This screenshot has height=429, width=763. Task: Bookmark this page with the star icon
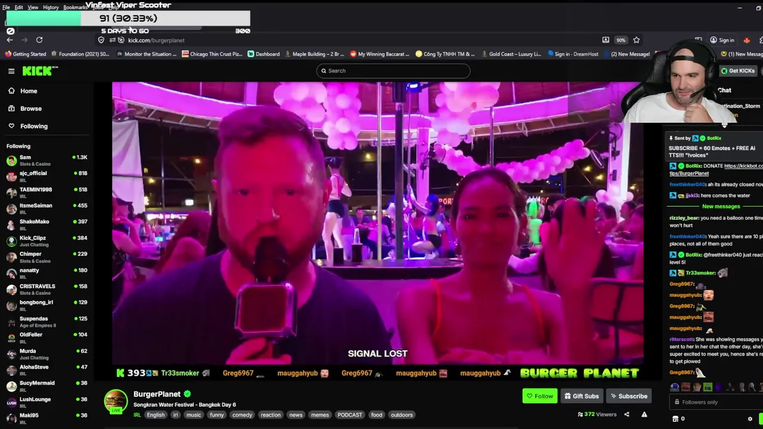coord(637,40)
